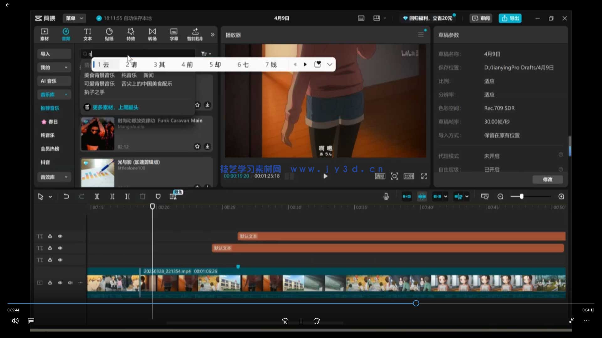Open the 贴纸 stickers tab icon
This screenshot has width=602, height=338.
click(x=109, y=34)
